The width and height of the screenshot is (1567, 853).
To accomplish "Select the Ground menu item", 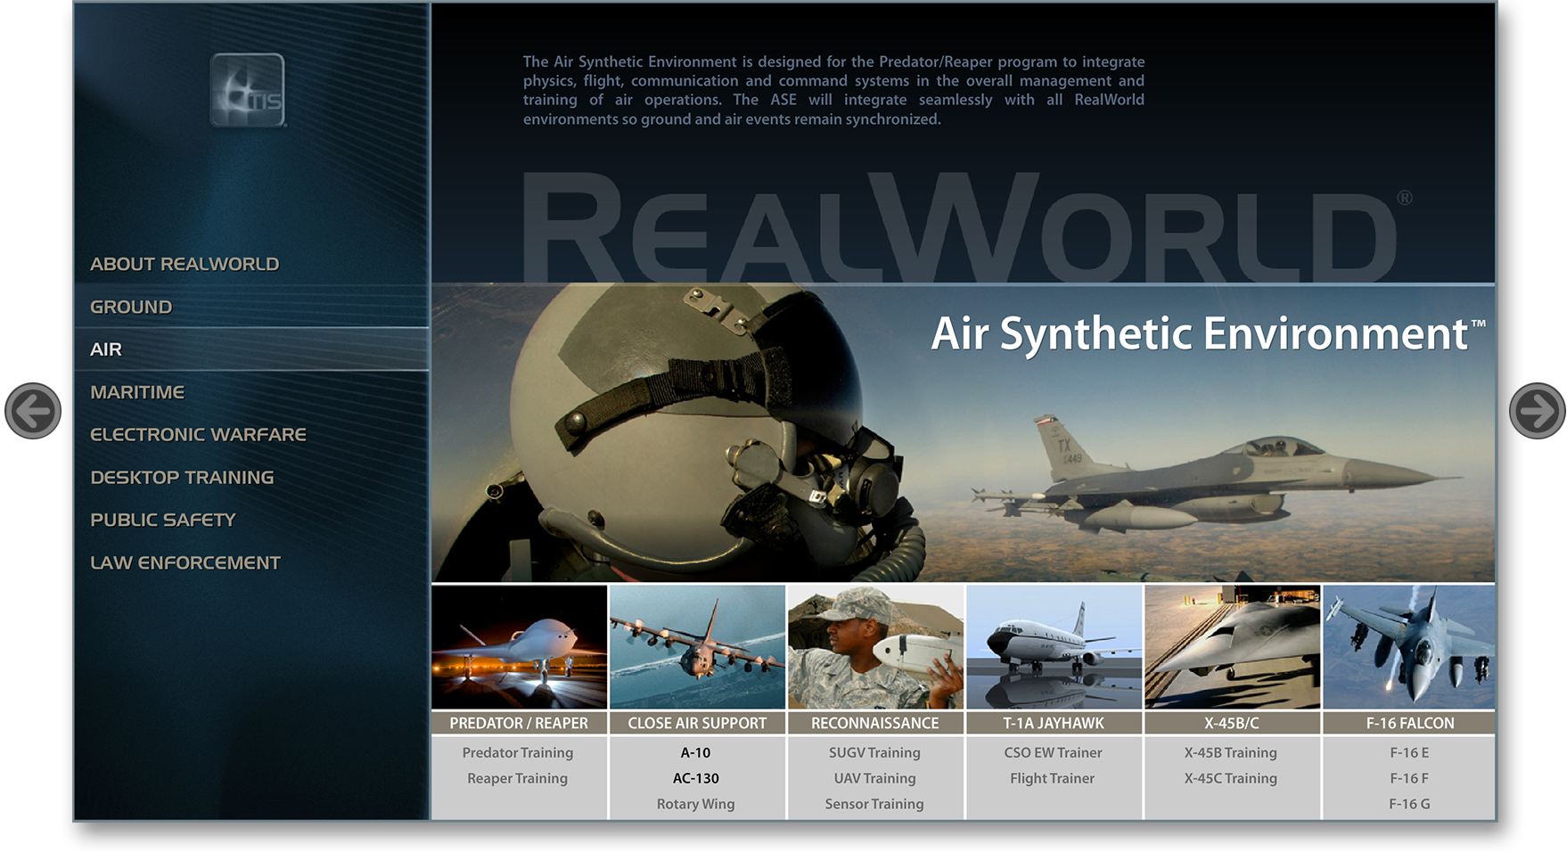I will tap(131, 307).
